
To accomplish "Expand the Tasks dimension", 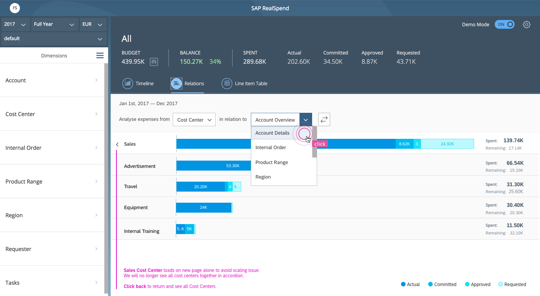I will pyautogui.click(x=52, y=283).
